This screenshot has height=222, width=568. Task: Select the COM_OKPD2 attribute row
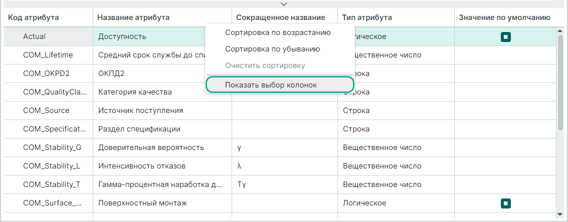46,73
